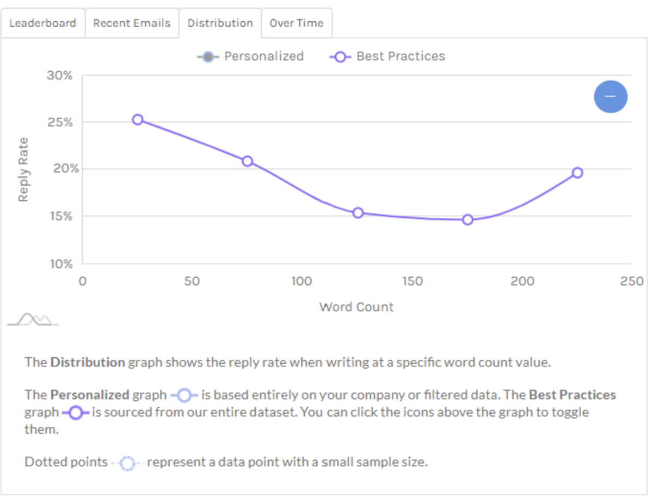Image resolution: width=653 pixels, height=496 pixels.
Task: Click the data point at 225 words
Action: pos(577,173)
